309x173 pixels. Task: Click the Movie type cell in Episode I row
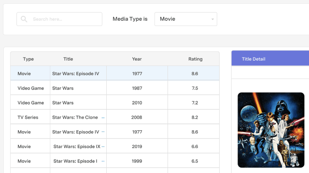pos(30,161)
